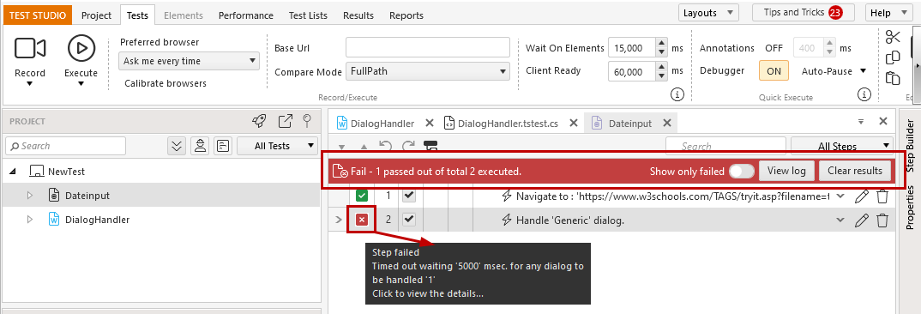Screen dimensions: 921x314
Task: Open the Layouts dropdown
Action: coord(708,12)
